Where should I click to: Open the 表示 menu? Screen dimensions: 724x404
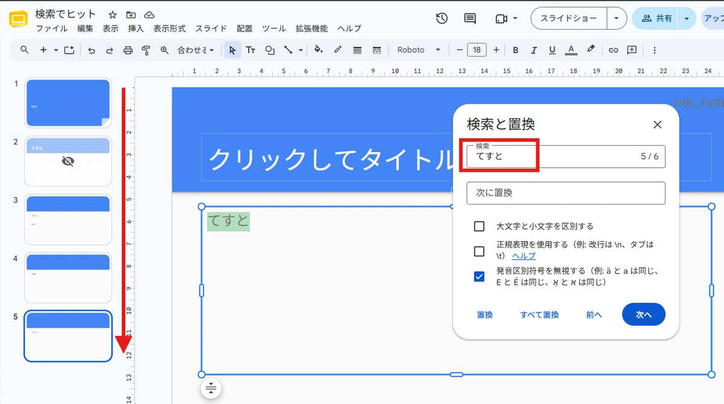tap(110, 28)
